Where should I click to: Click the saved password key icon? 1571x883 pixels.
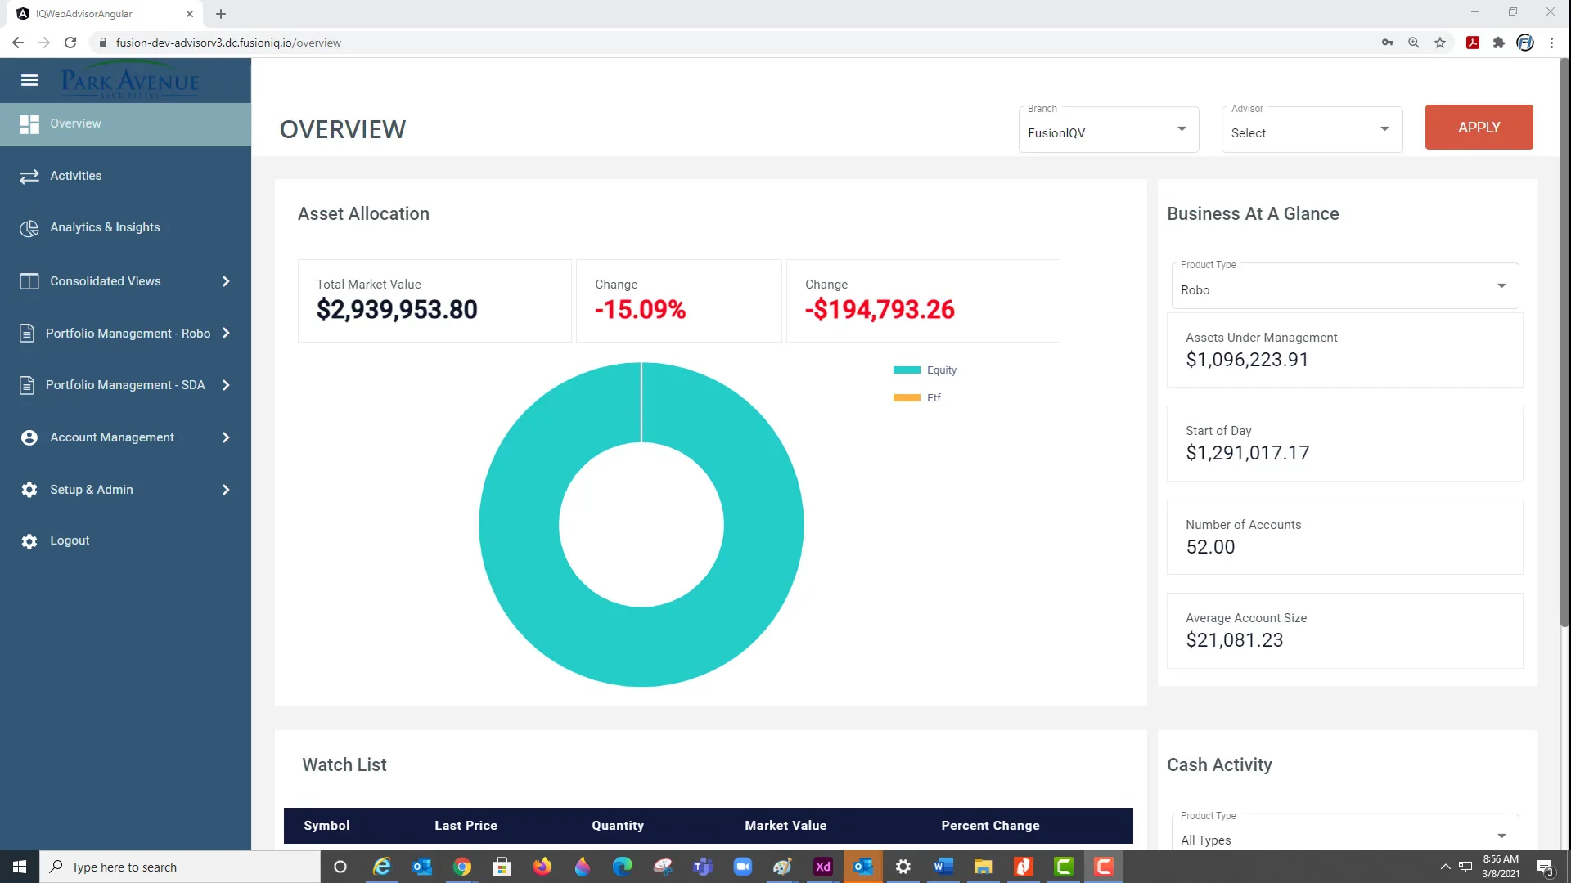[x=1388, y=43]
